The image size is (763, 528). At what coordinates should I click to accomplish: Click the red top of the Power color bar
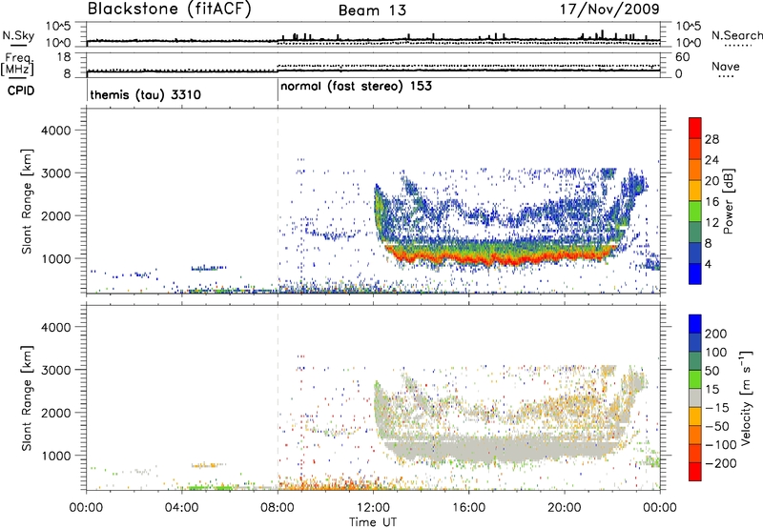(x=695, y=128)
